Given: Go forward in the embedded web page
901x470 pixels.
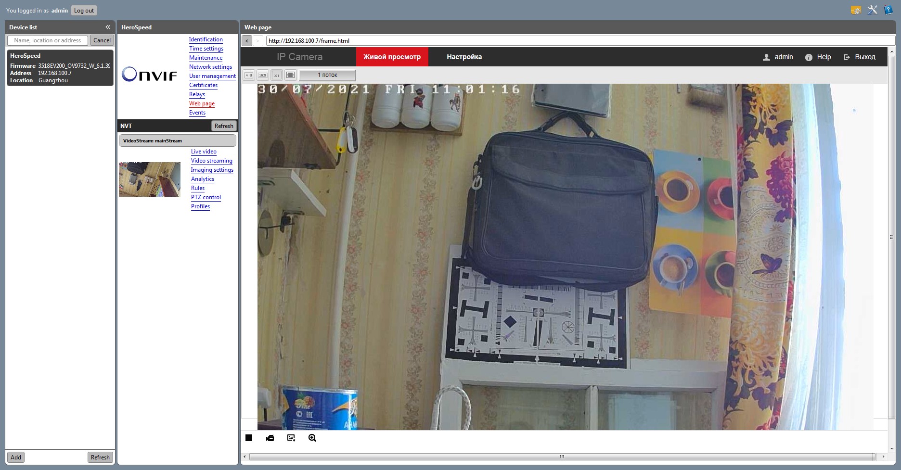Looking at the screenshot, I should [258, 41].
